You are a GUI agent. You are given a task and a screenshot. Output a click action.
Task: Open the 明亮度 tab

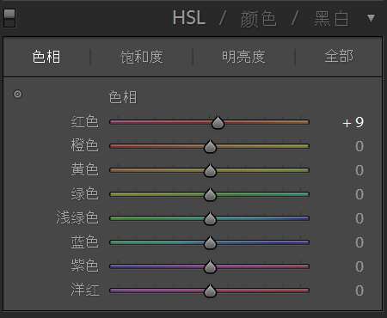(x=243, y=57)
